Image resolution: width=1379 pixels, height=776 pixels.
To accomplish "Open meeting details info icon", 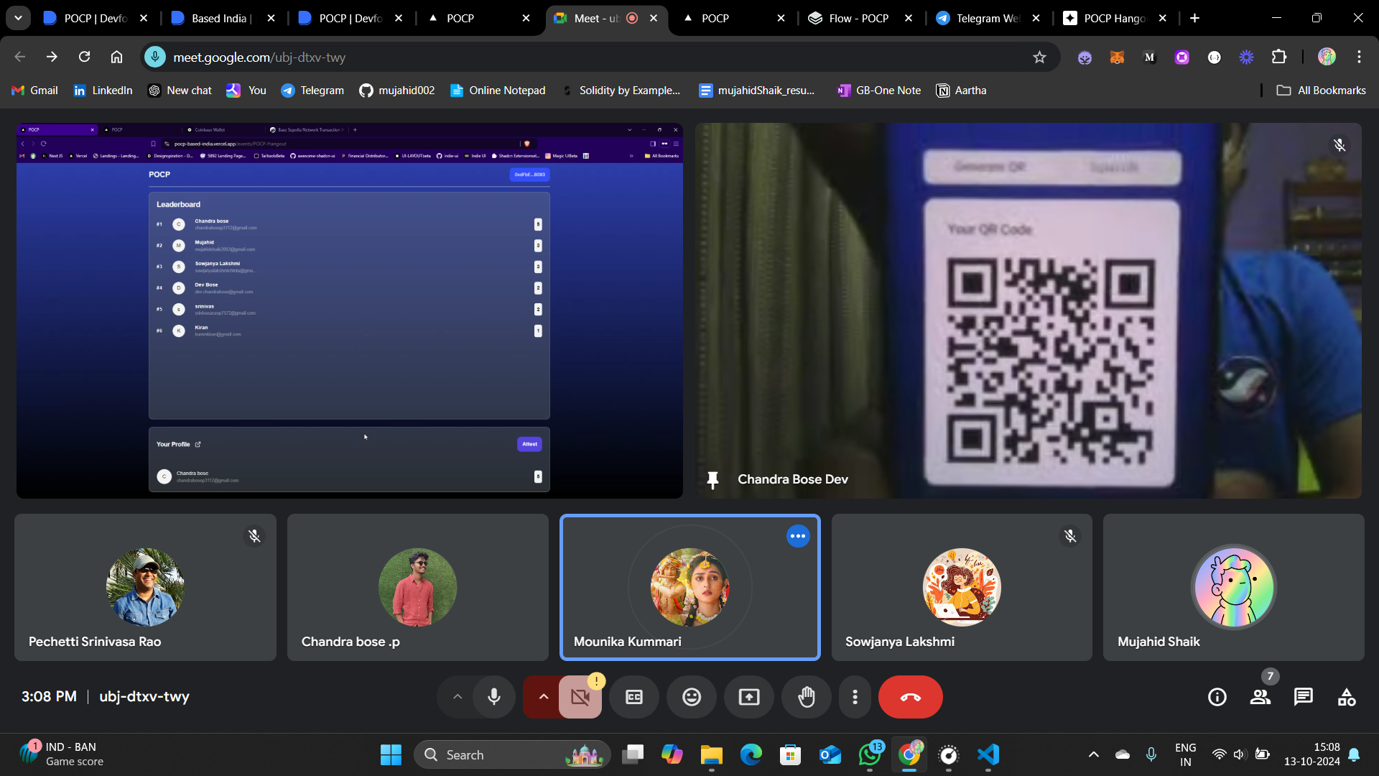I will (1217, 697).
